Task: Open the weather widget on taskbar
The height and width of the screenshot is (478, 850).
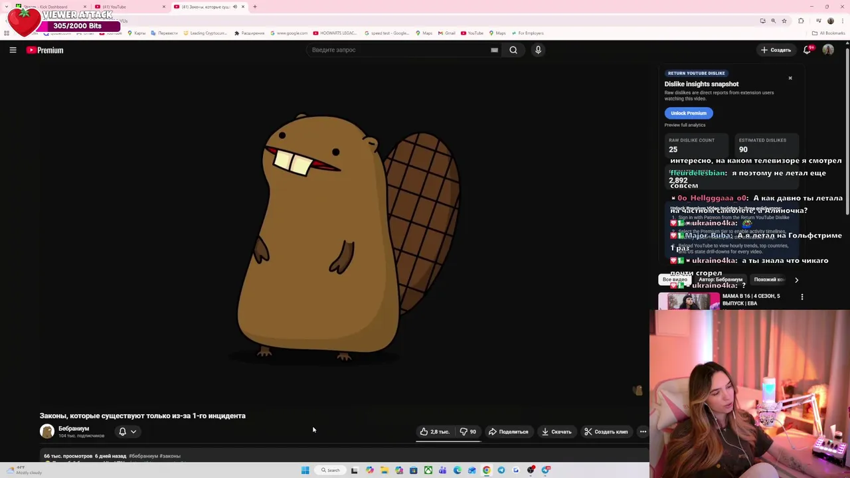Action: tap(23, 470)
